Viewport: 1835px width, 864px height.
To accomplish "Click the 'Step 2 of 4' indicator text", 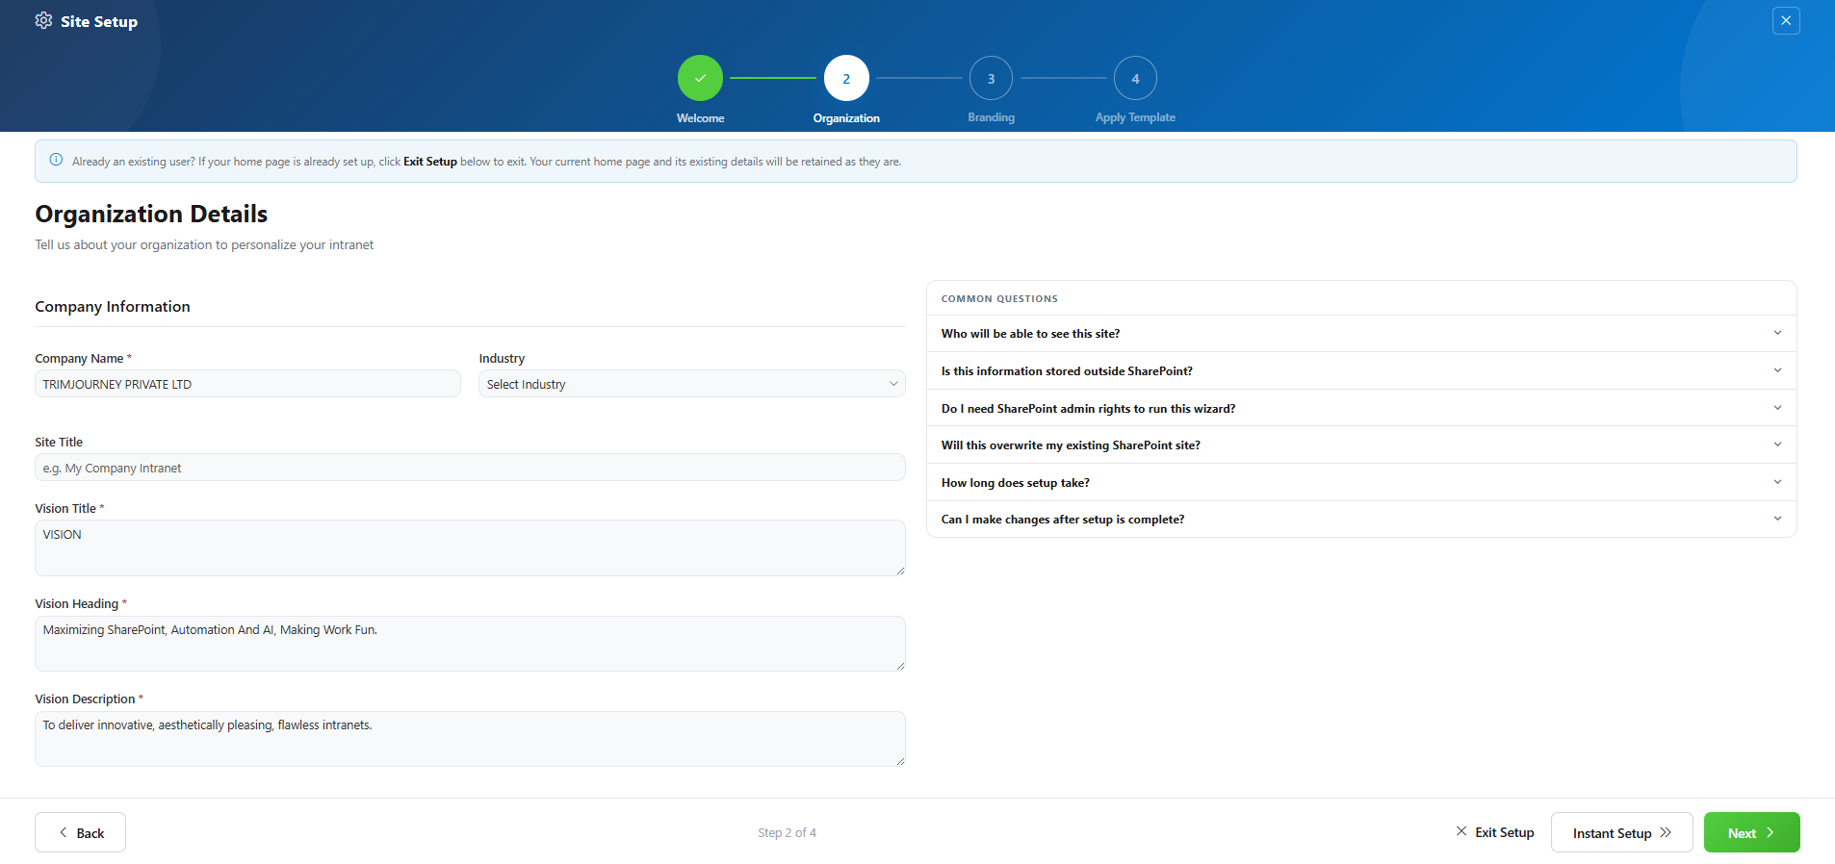I will [x=787, y=833].
